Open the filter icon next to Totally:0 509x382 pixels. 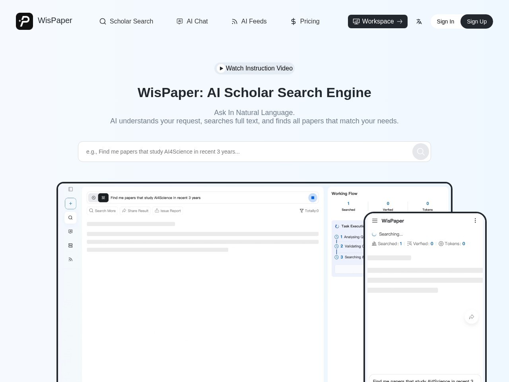[301, 210]
